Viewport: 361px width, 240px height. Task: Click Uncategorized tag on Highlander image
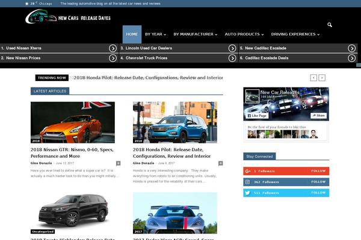[43, 232]
